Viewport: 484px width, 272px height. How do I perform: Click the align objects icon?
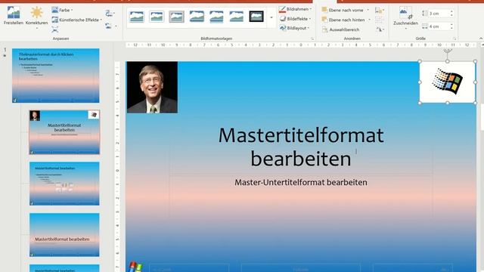[x=380, y=11]
